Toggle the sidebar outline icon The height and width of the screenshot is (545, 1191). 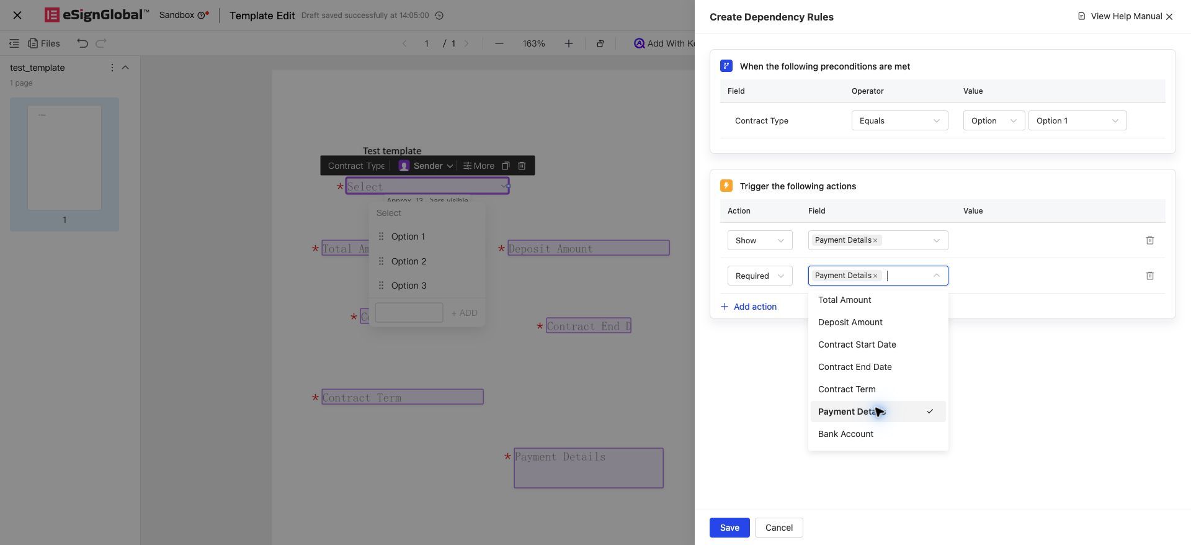(14, 43)
